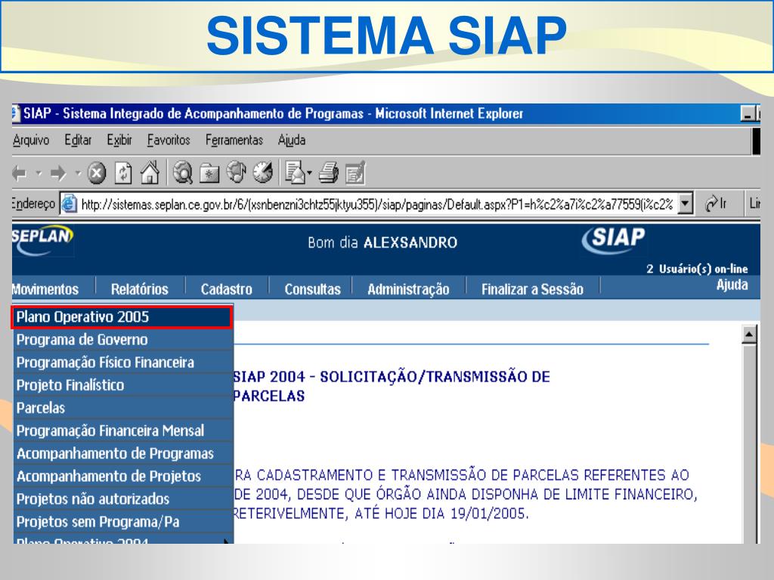Open the Exibir menu
Image resolution: width=774 pixels, height=580 pixels.
(119, 140)
